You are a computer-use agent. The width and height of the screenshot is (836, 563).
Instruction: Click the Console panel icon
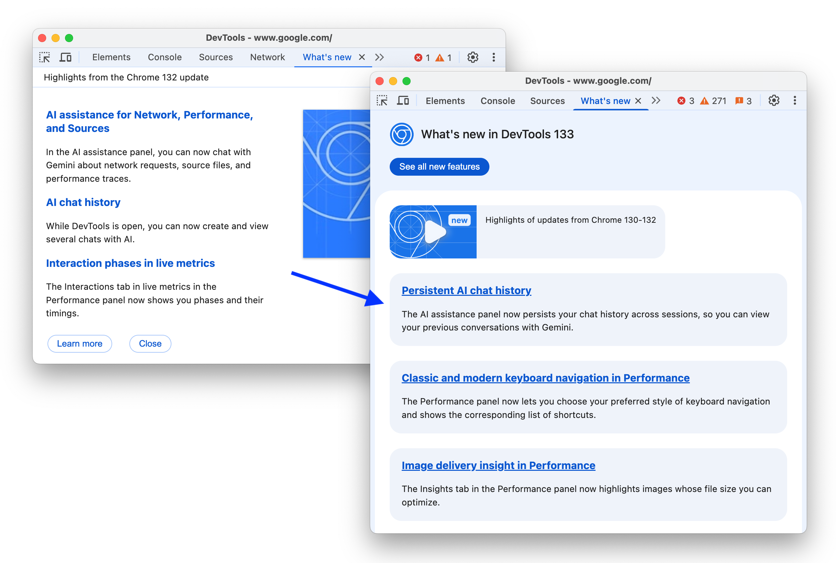(496, 100)
